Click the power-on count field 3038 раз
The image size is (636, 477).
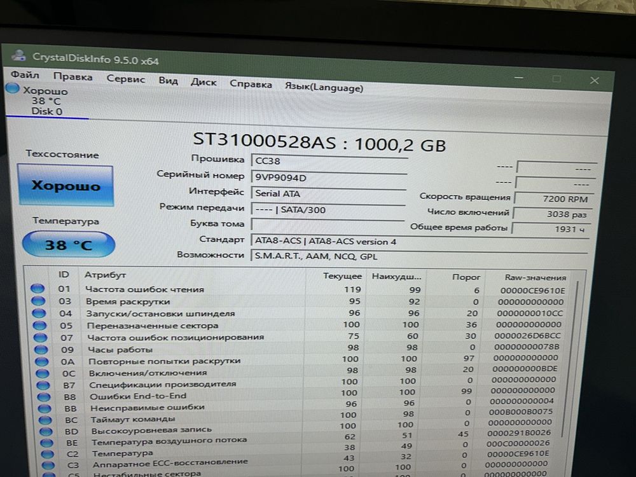pyautogui.click(x=553, y=214)
